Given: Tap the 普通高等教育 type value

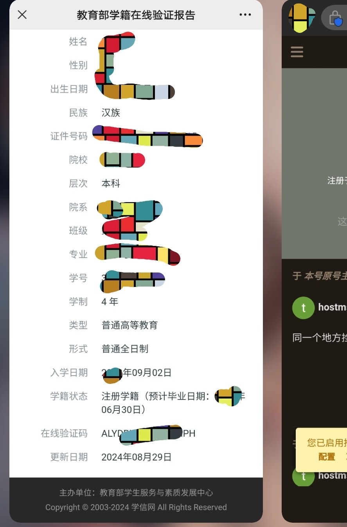Looking at the screenshot, I should coord(129,325).
